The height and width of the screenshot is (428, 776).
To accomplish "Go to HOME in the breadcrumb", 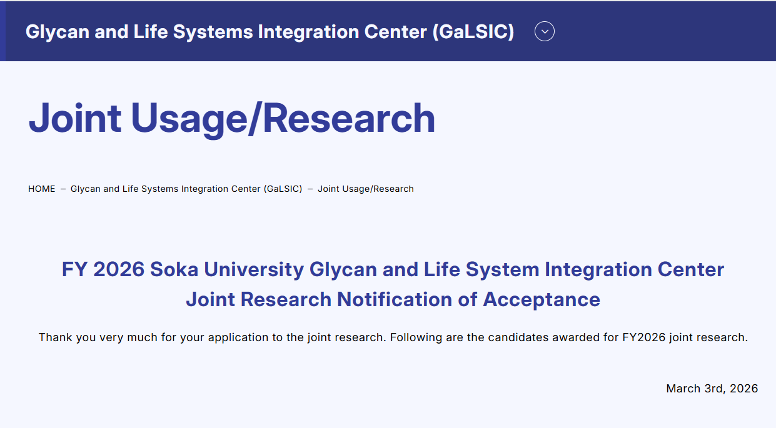I will (x=41, y=189).
